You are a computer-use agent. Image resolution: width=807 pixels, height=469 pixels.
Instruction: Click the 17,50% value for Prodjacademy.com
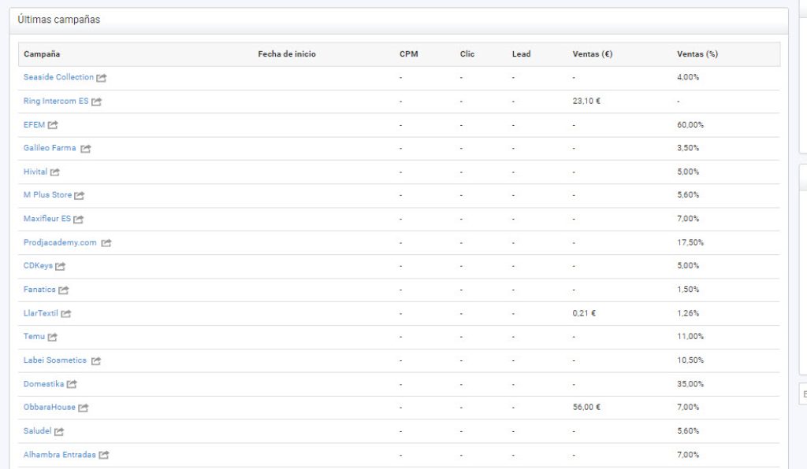690,242
